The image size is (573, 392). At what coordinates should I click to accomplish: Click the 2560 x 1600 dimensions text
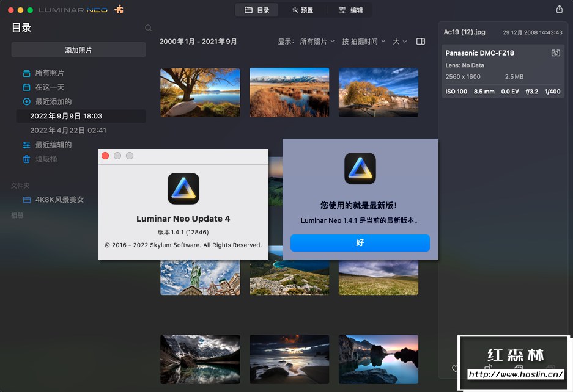click(463, 77)
